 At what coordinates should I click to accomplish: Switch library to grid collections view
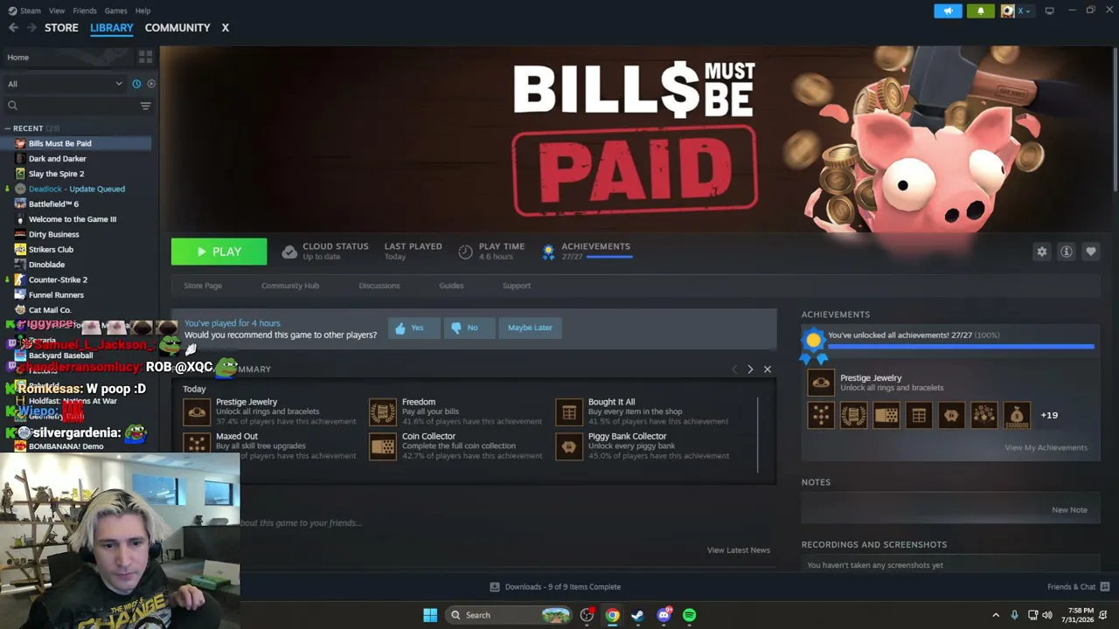pyautogui.click(x=145, y=57)
